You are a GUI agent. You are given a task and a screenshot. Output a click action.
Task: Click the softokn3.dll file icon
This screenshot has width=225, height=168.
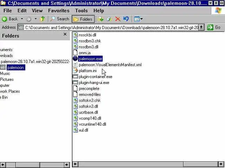(x=75, y=106)
